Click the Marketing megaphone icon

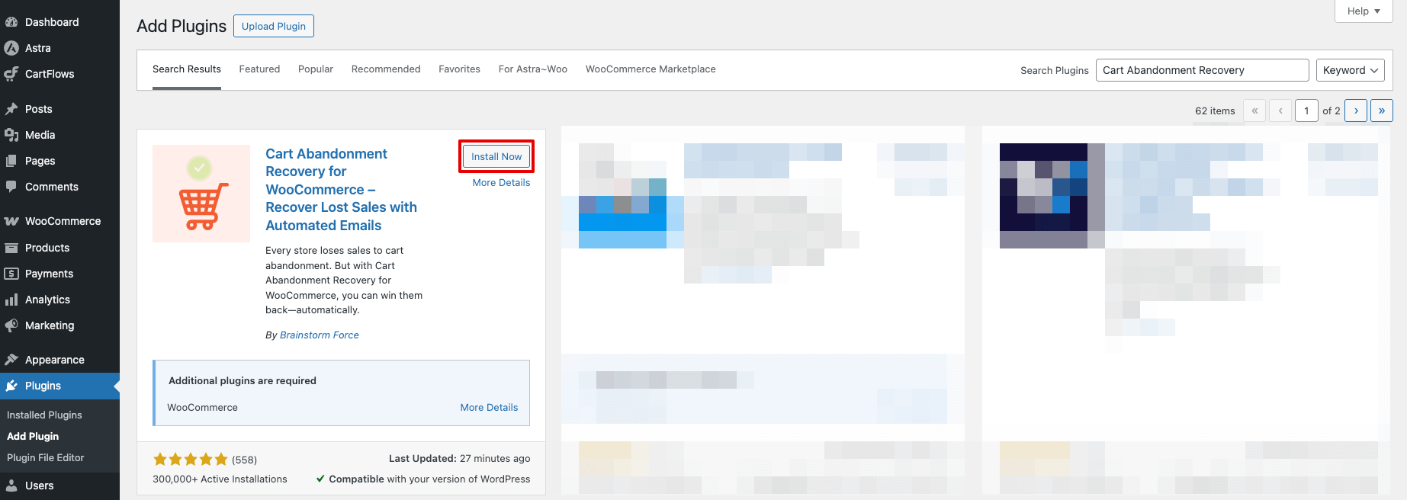(11, 325)
